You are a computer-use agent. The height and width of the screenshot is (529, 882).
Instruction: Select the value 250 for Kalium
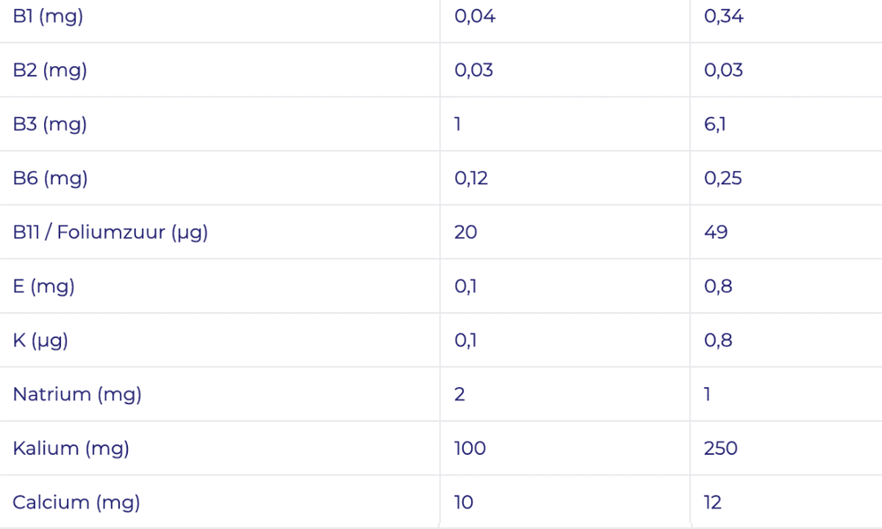point(721,448)
